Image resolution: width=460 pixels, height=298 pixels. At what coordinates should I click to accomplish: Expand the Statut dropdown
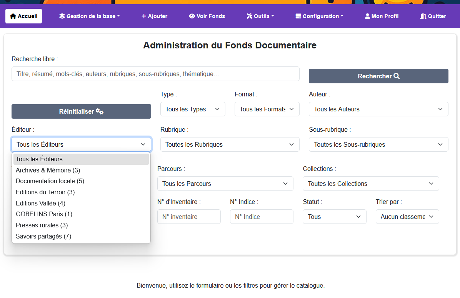tap(334, 217)
